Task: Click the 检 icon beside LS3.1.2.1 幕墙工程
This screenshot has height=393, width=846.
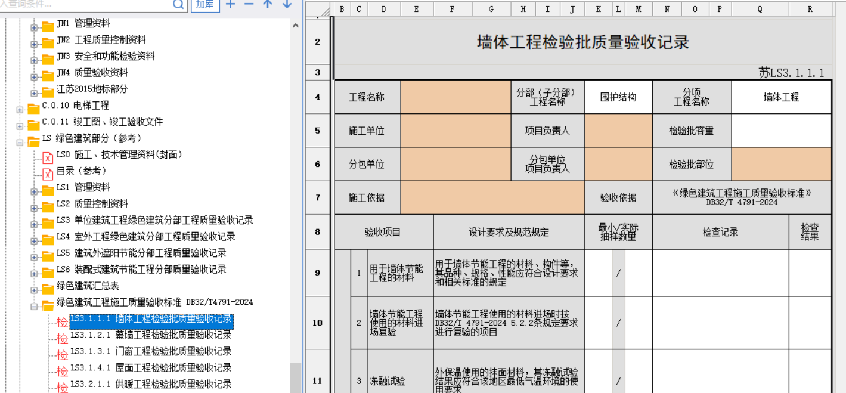Action: (x=62, y=339)
